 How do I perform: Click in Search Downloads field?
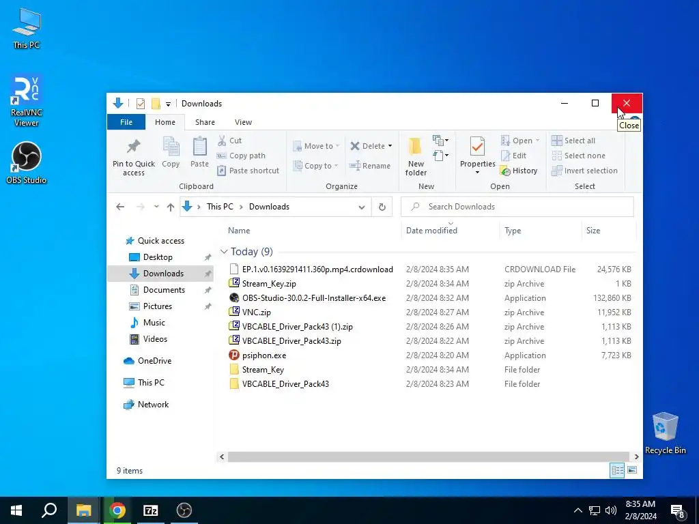517,207
